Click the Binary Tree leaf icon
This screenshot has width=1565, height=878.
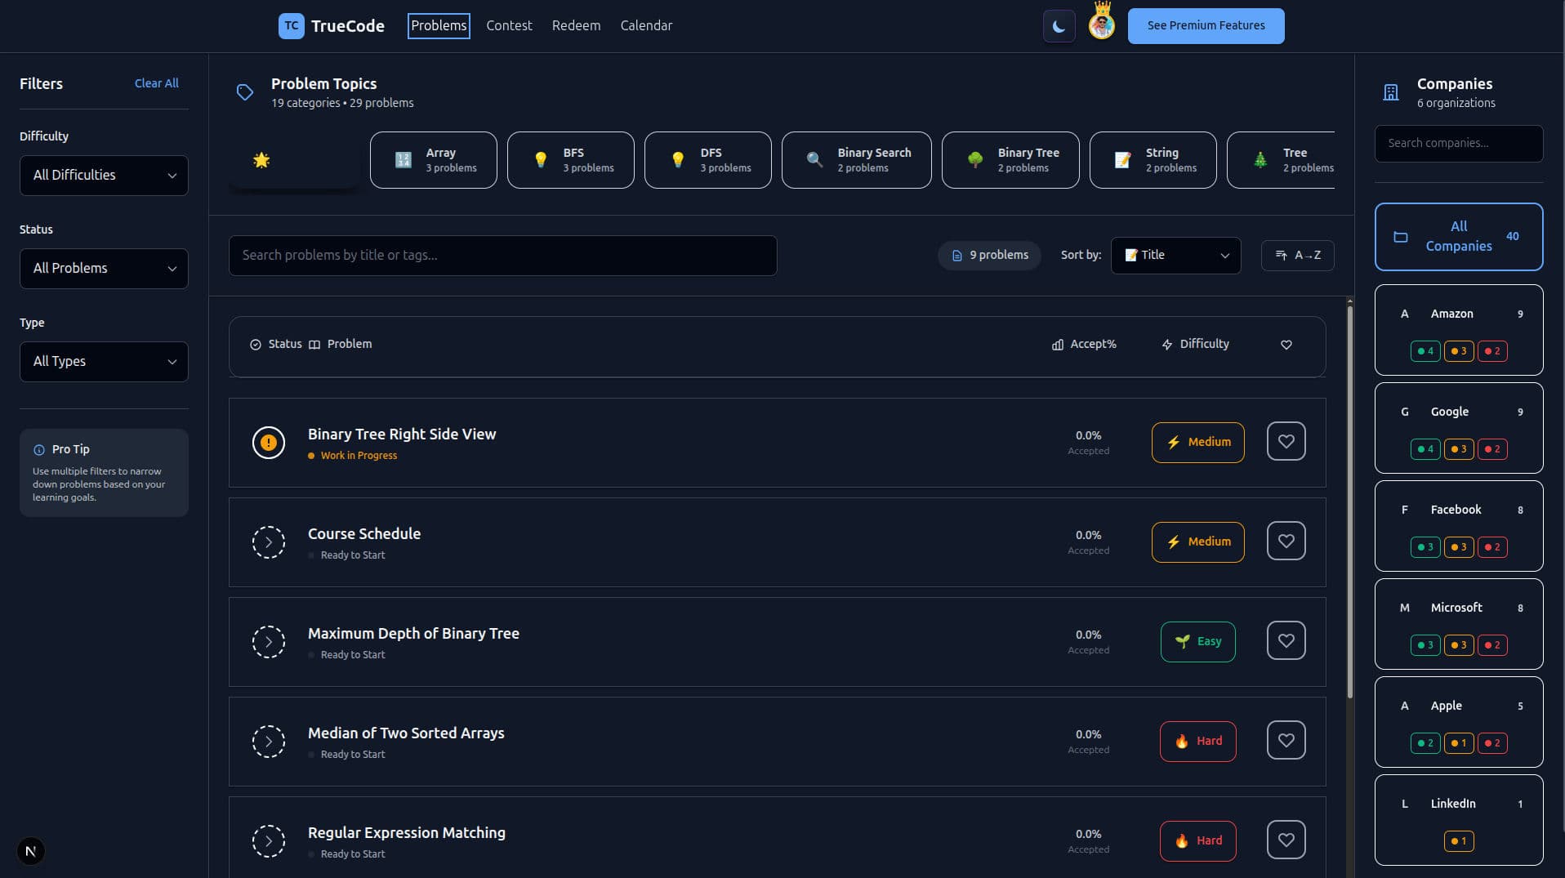[975, 159]
